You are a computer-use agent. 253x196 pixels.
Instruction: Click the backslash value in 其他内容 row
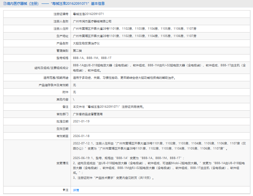point(74,99)
